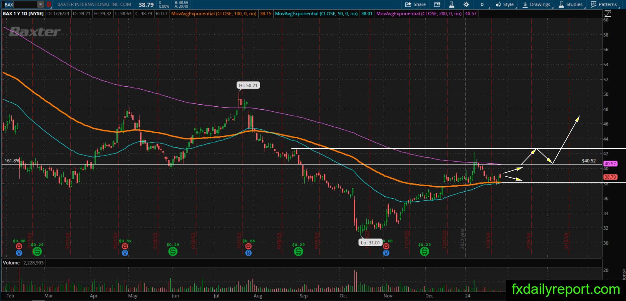Click the $0.66 earnings value label
This screenshot has width=626, height=301.
[249, 241]
